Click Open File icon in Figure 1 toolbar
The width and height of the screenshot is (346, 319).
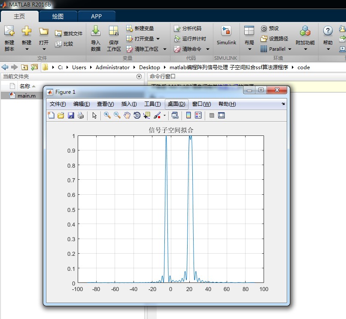[x=61, y=115]
